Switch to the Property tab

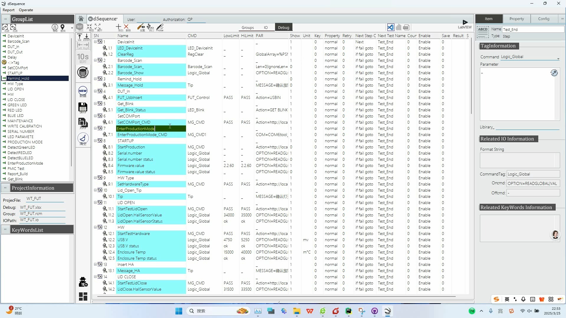click(x=516, y=19)
